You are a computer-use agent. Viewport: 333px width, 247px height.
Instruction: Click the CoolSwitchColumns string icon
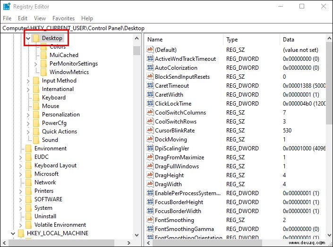[150, 112]
